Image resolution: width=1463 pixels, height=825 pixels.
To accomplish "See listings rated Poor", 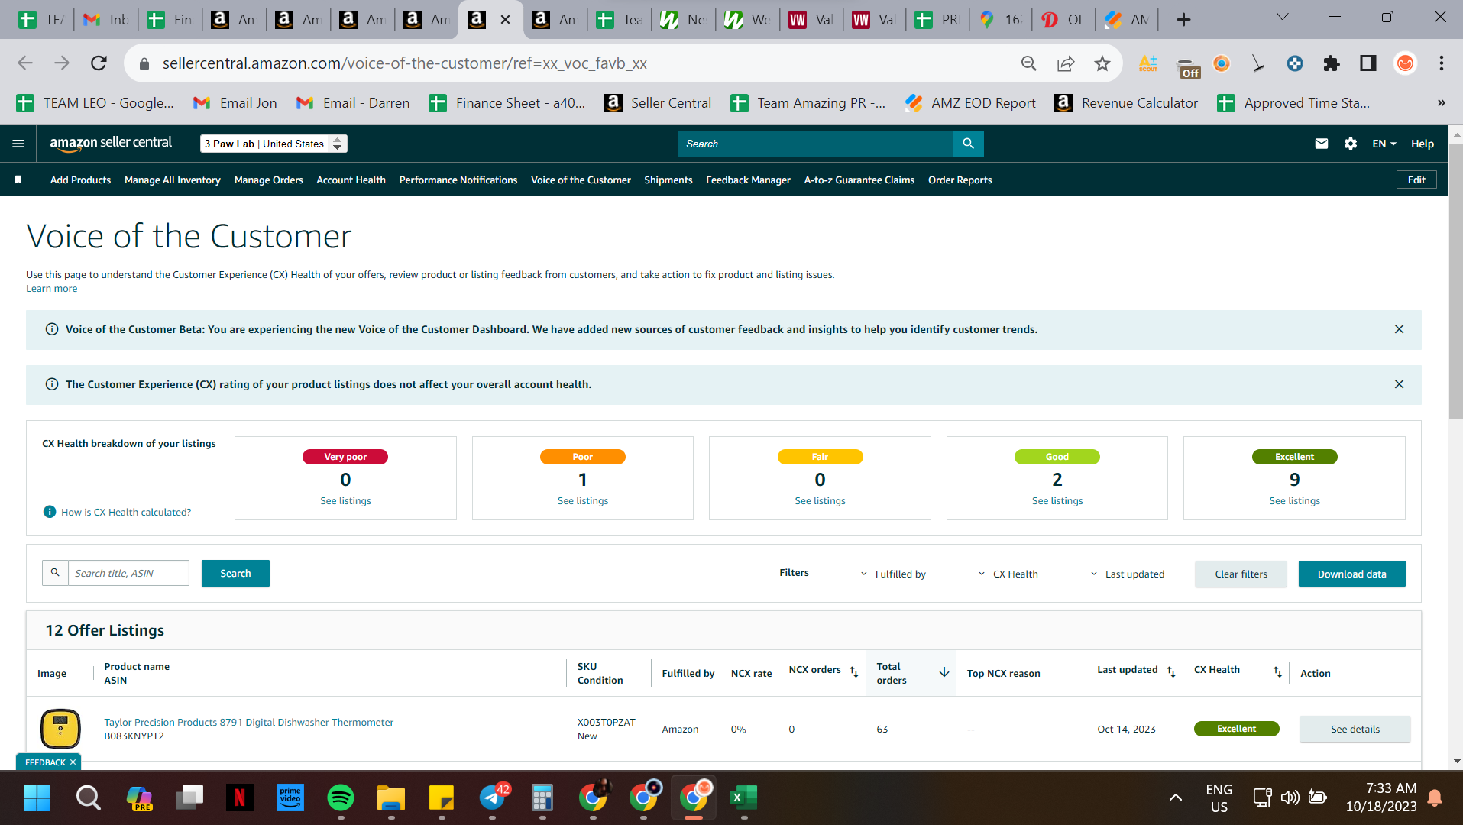I will pos(583,500).
